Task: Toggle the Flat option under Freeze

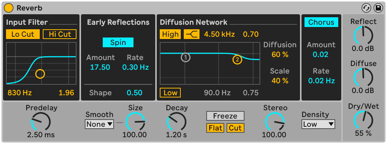Action: [x=215, y=128]
